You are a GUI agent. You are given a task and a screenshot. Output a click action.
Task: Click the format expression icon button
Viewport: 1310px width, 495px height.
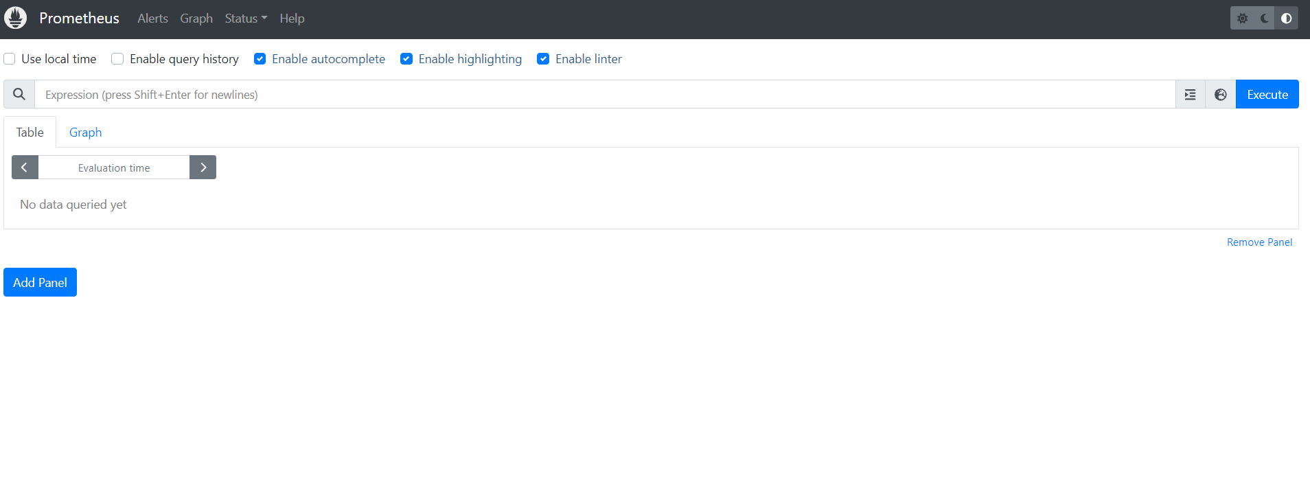[1191, 94]
